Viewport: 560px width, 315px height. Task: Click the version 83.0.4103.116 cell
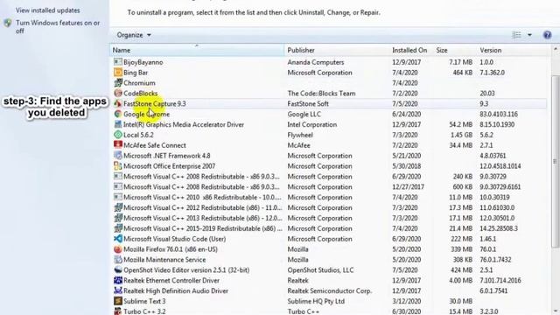[x=499, y=115]
